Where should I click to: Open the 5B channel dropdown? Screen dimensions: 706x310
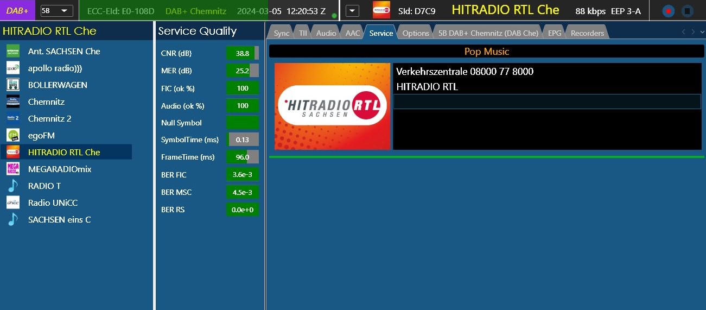(x=57, y=11)
